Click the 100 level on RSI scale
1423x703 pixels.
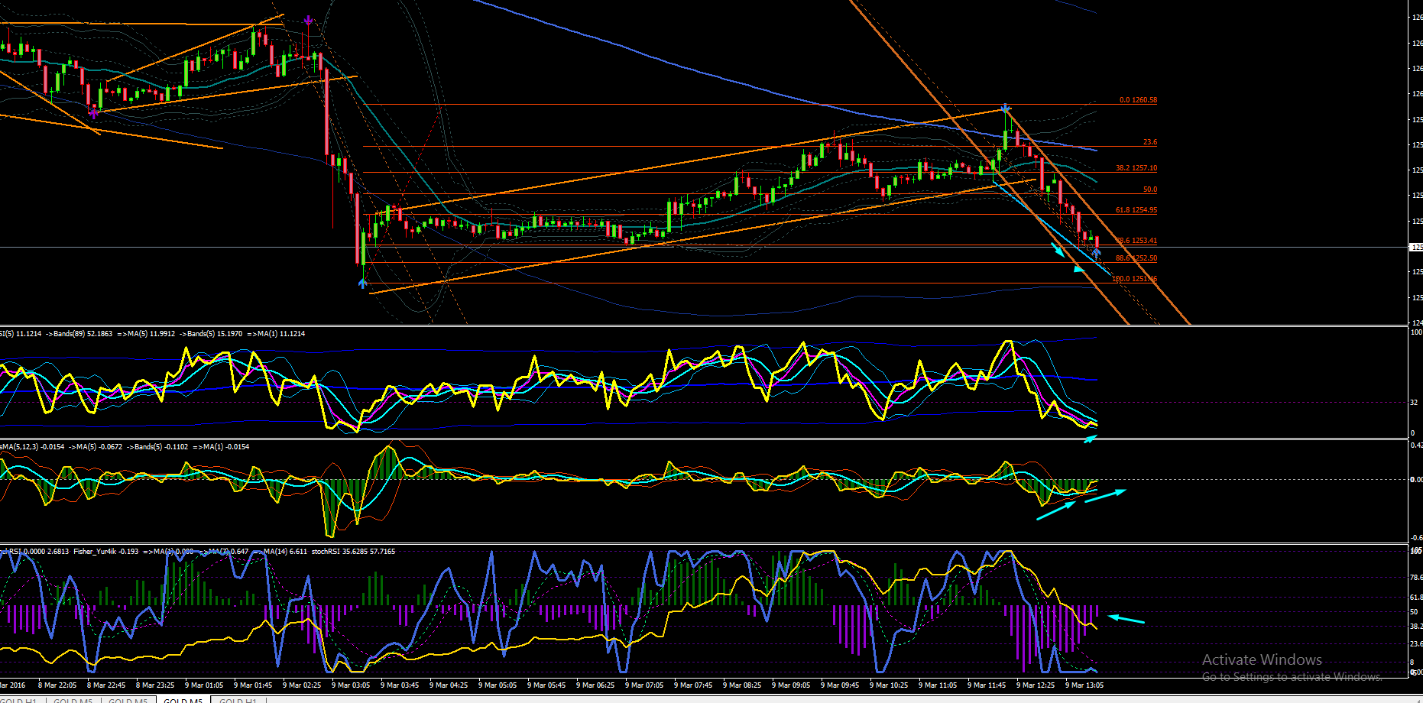(1416, 332)
